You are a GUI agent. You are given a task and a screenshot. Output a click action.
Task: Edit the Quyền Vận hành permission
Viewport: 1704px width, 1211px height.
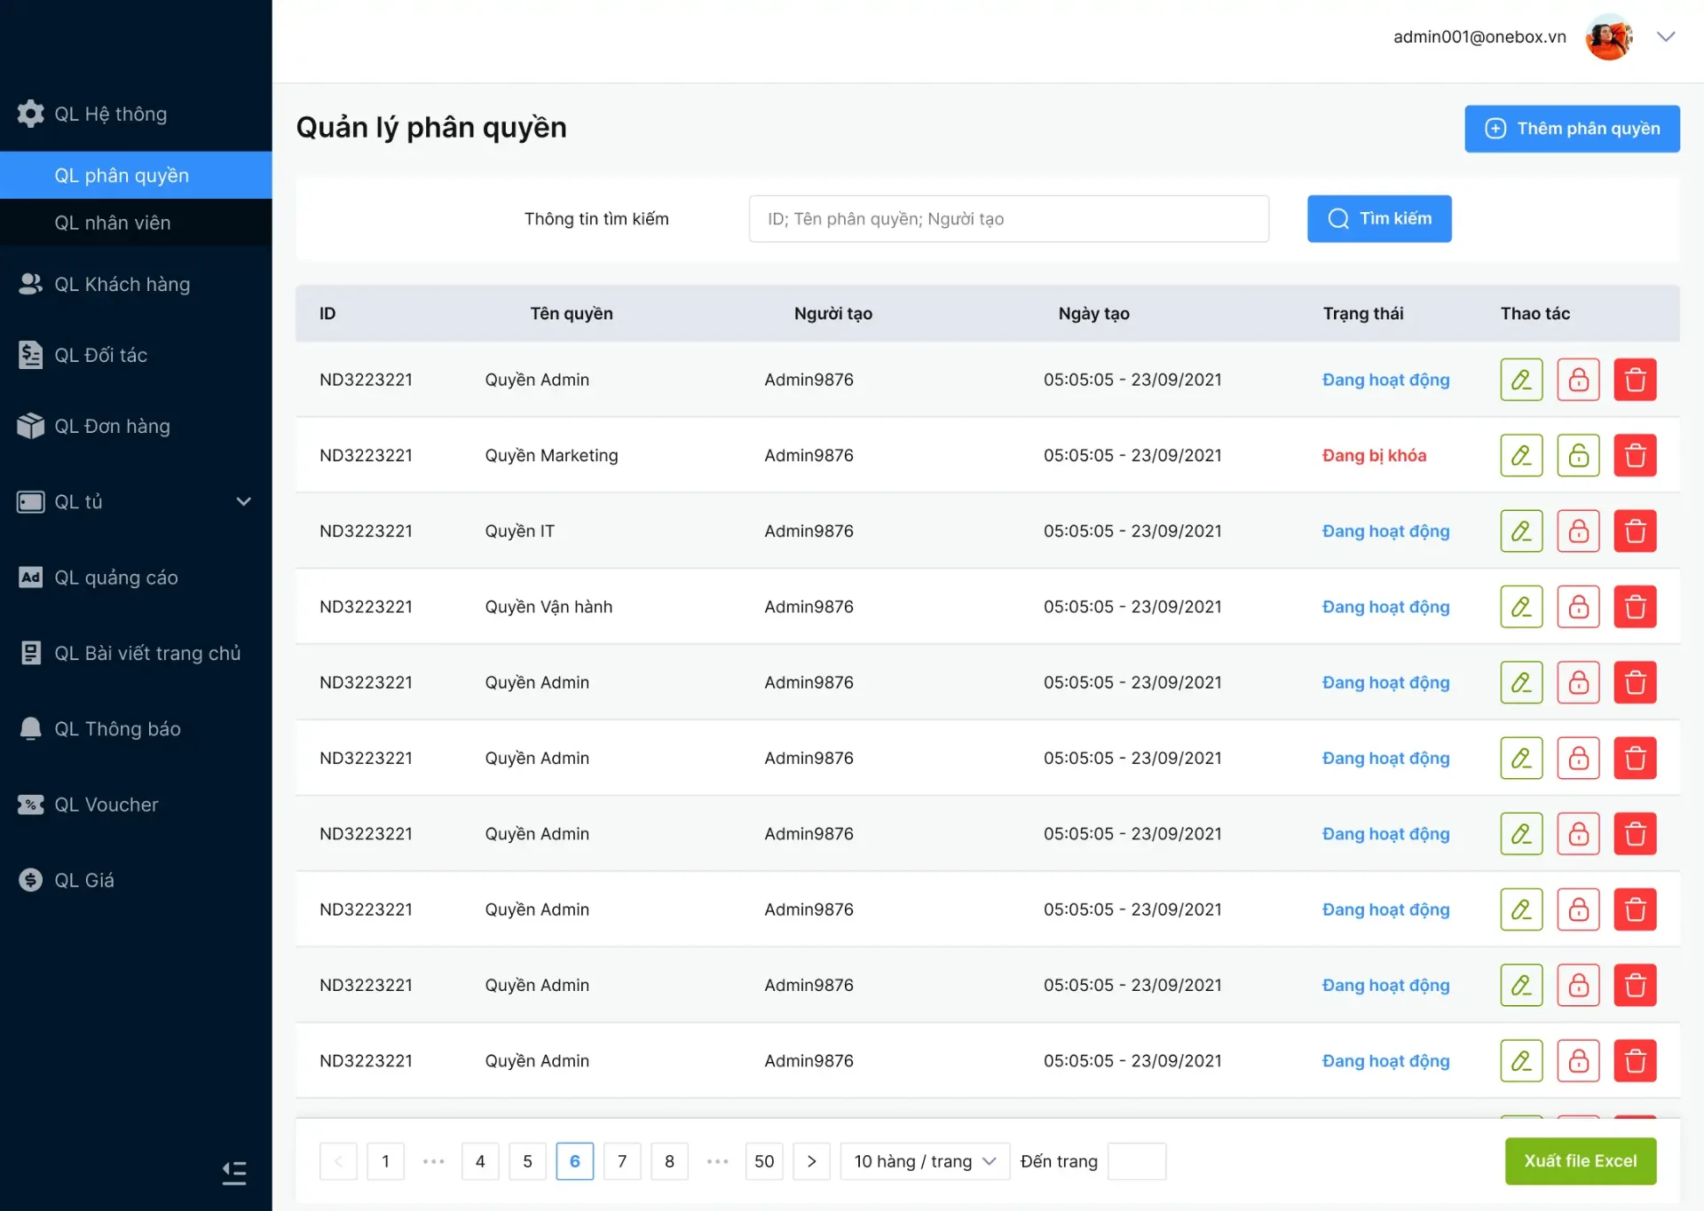click(x=1521, y=607)
